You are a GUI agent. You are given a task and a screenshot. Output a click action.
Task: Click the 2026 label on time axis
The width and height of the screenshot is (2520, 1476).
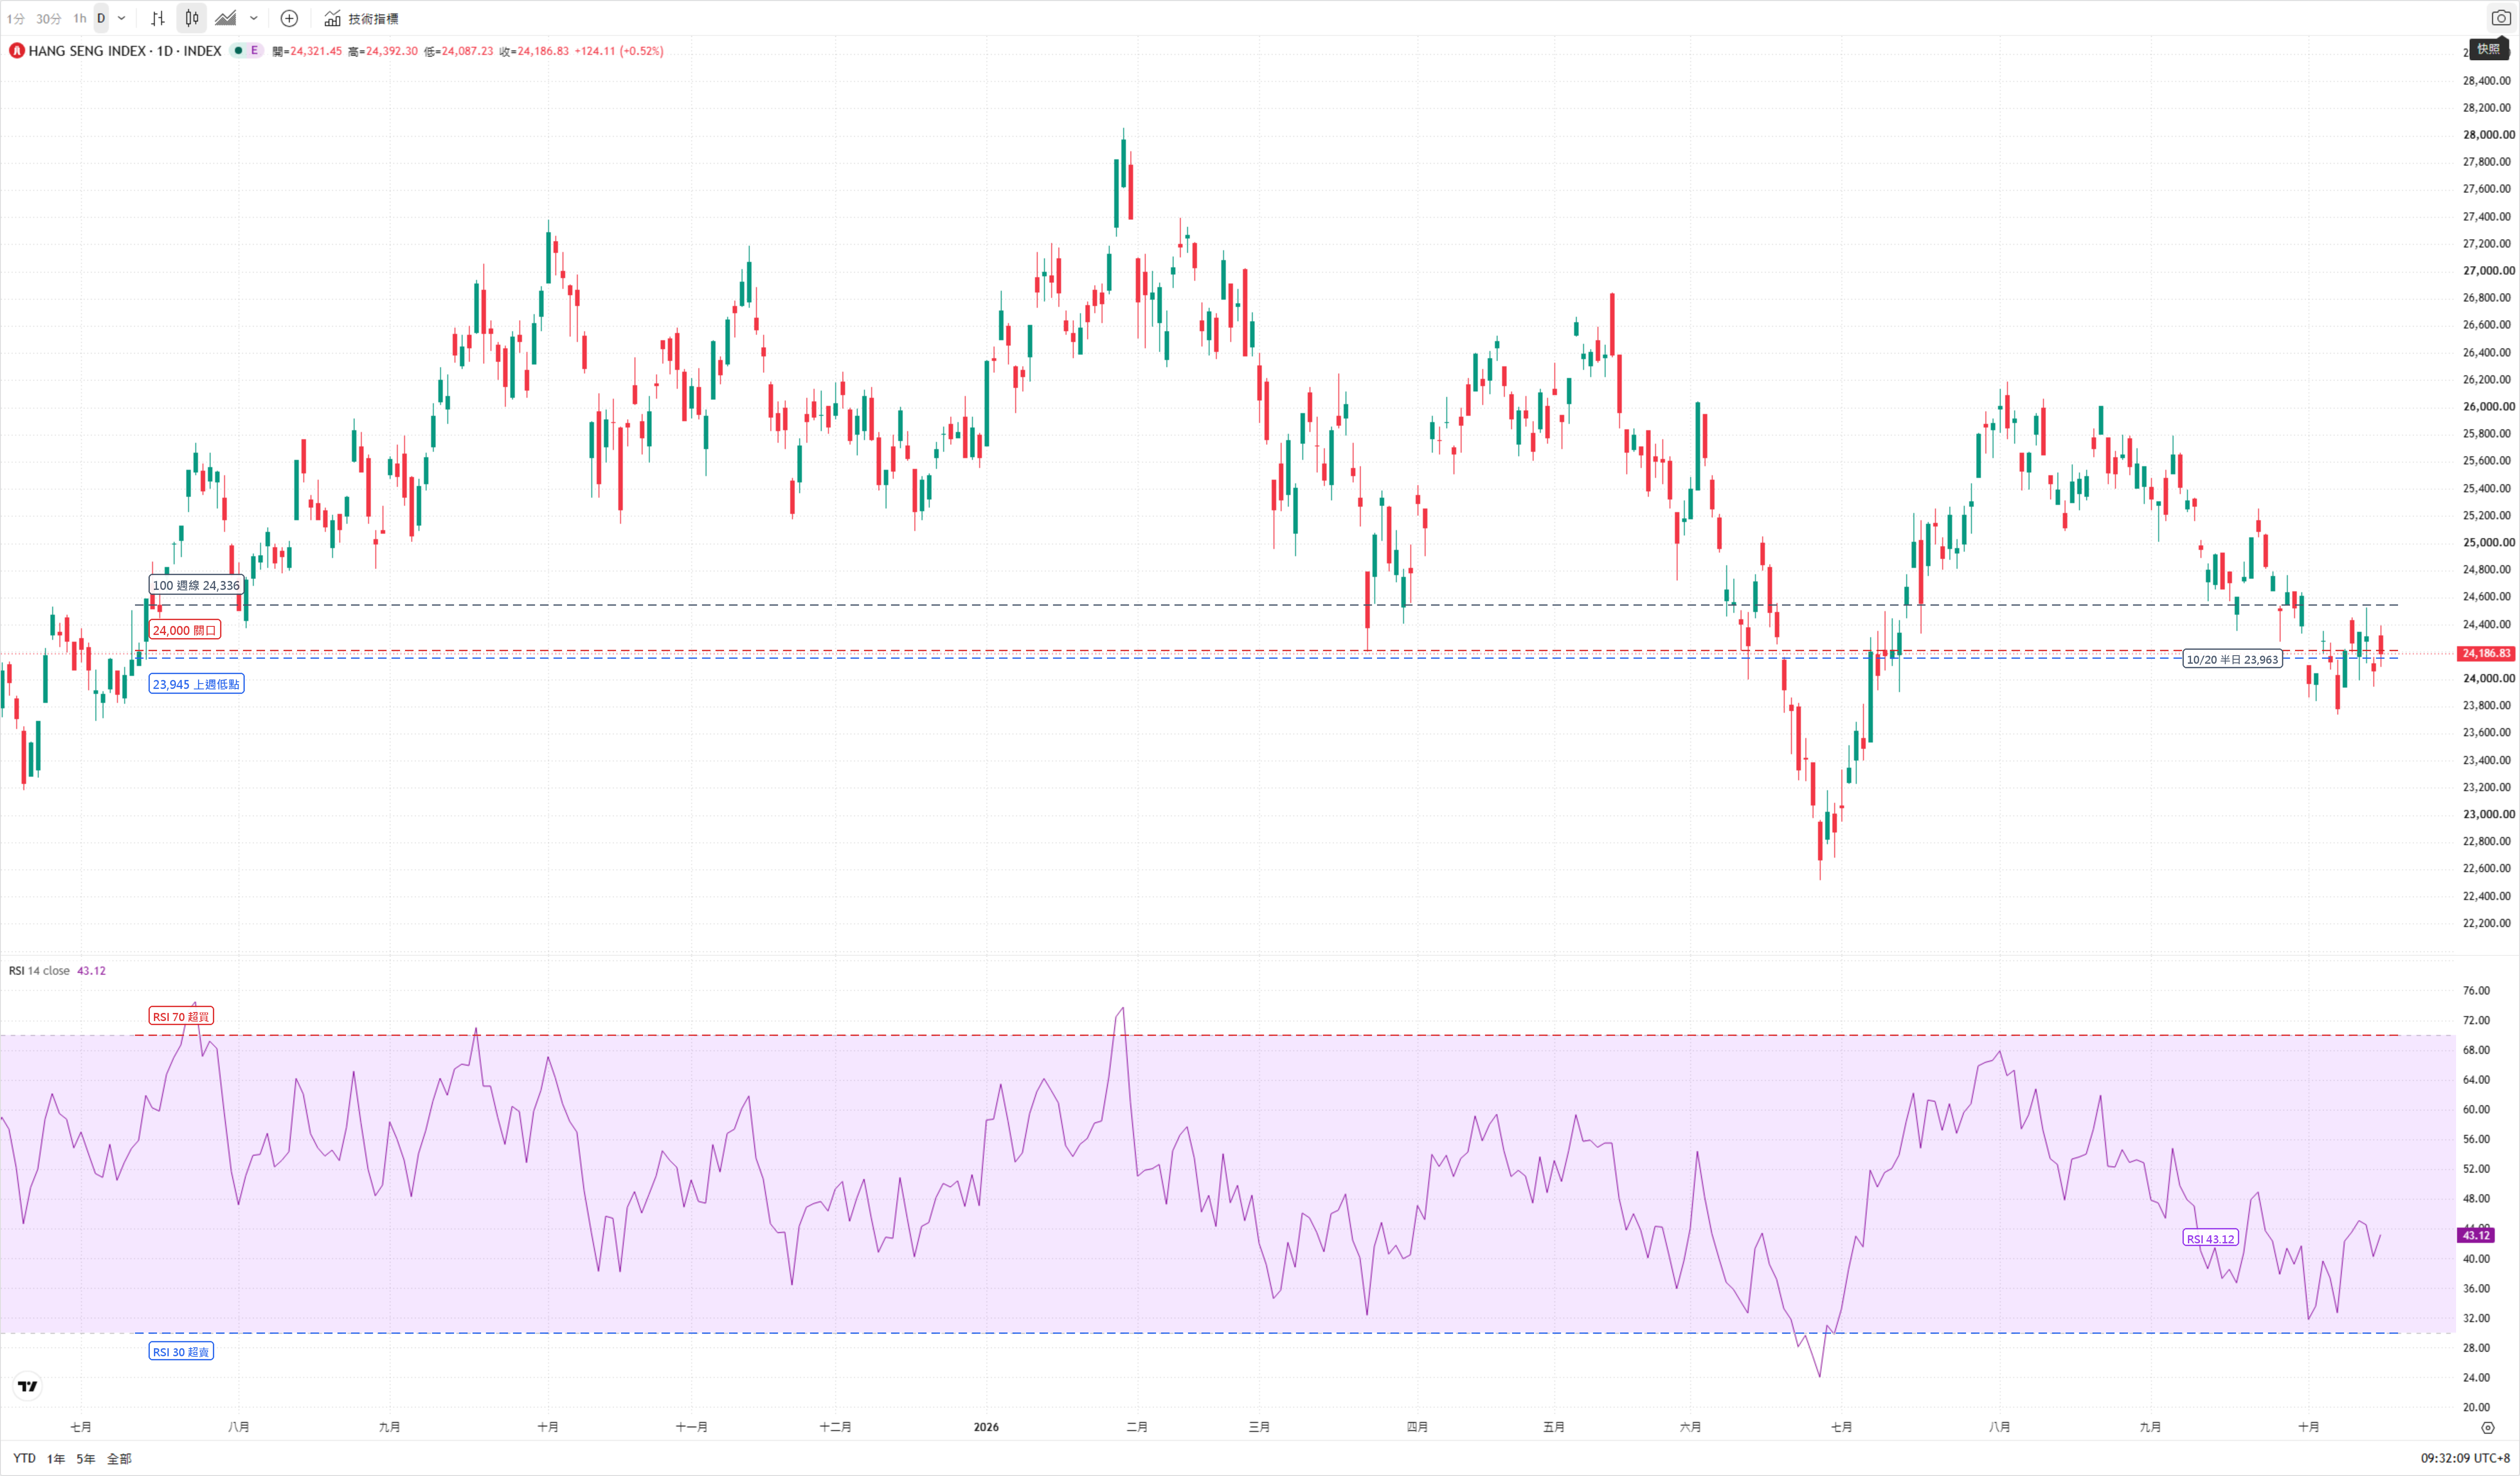tap(986, 1428)
